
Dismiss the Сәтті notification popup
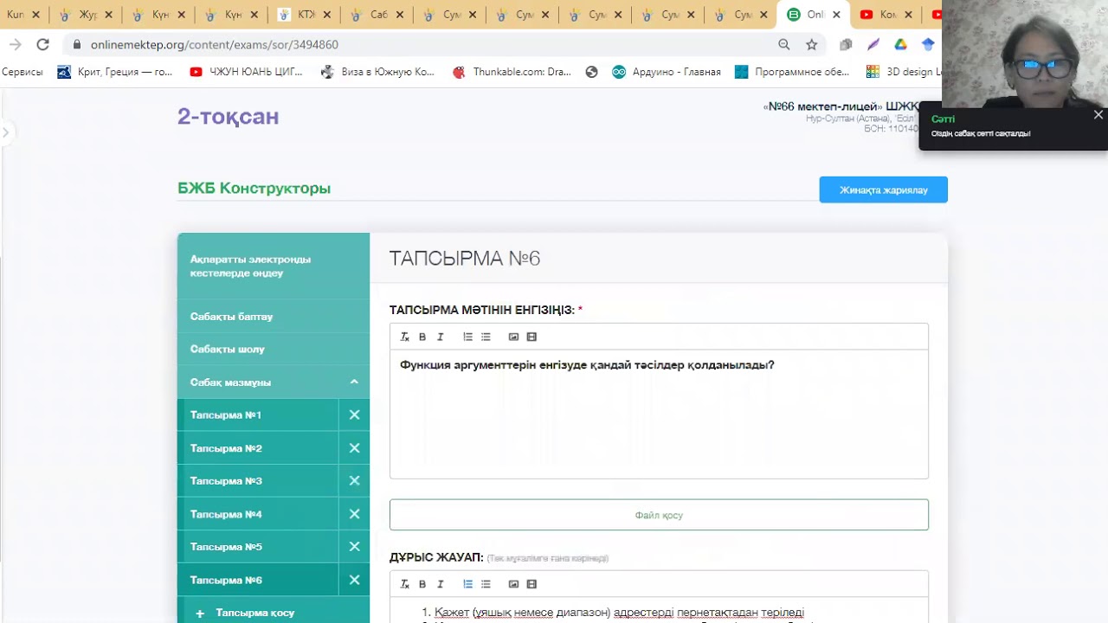[1098, 114]
